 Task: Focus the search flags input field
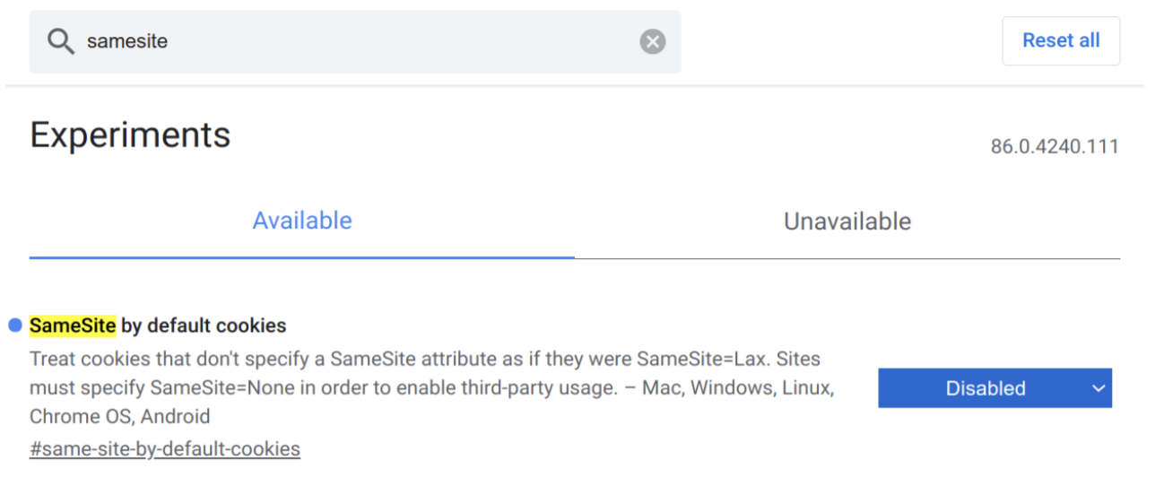(x=355, y=41)
